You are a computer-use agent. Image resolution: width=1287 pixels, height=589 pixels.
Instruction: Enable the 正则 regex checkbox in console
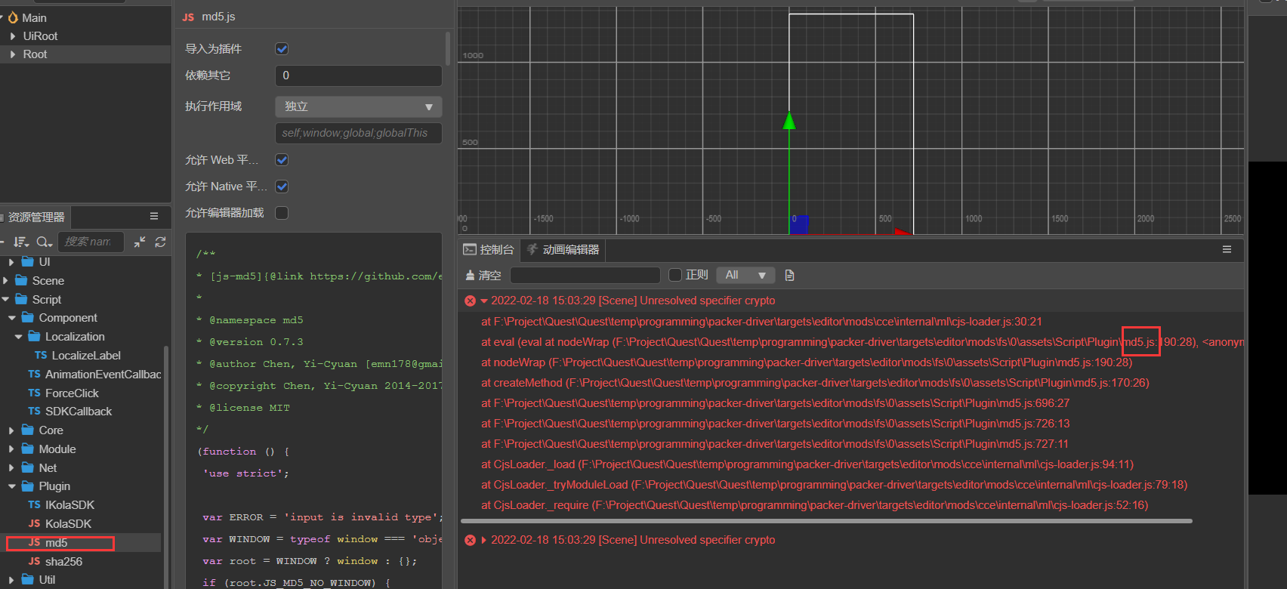pos(675,275)
